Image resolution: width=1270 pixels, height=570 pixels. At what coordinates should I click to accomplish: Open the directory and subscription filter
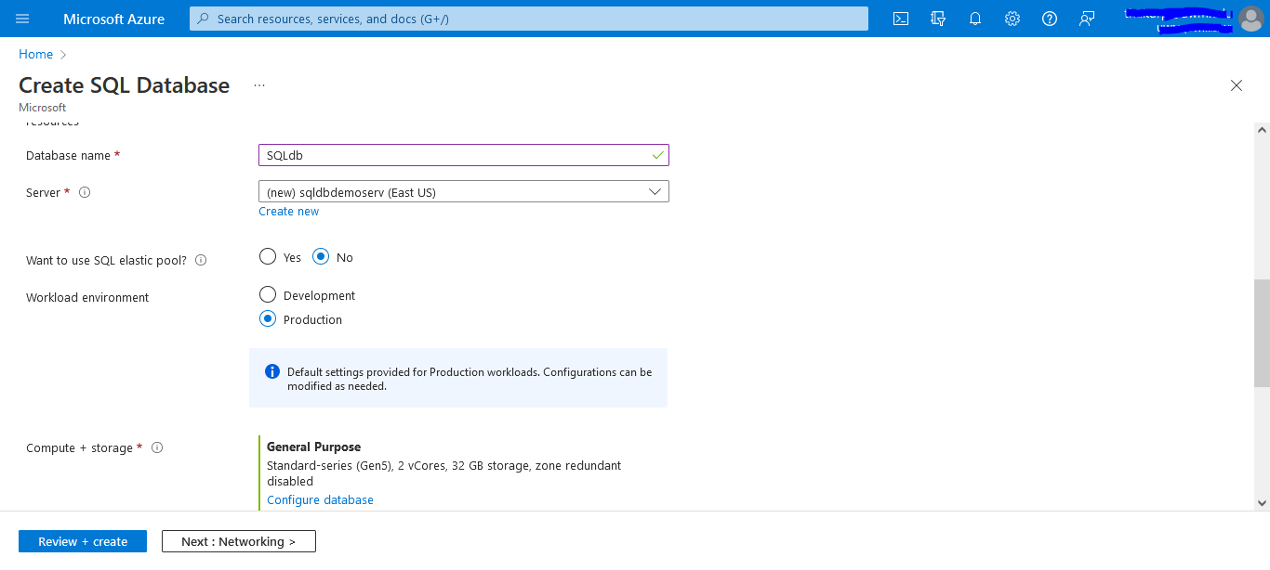click(x=937, y=18)
